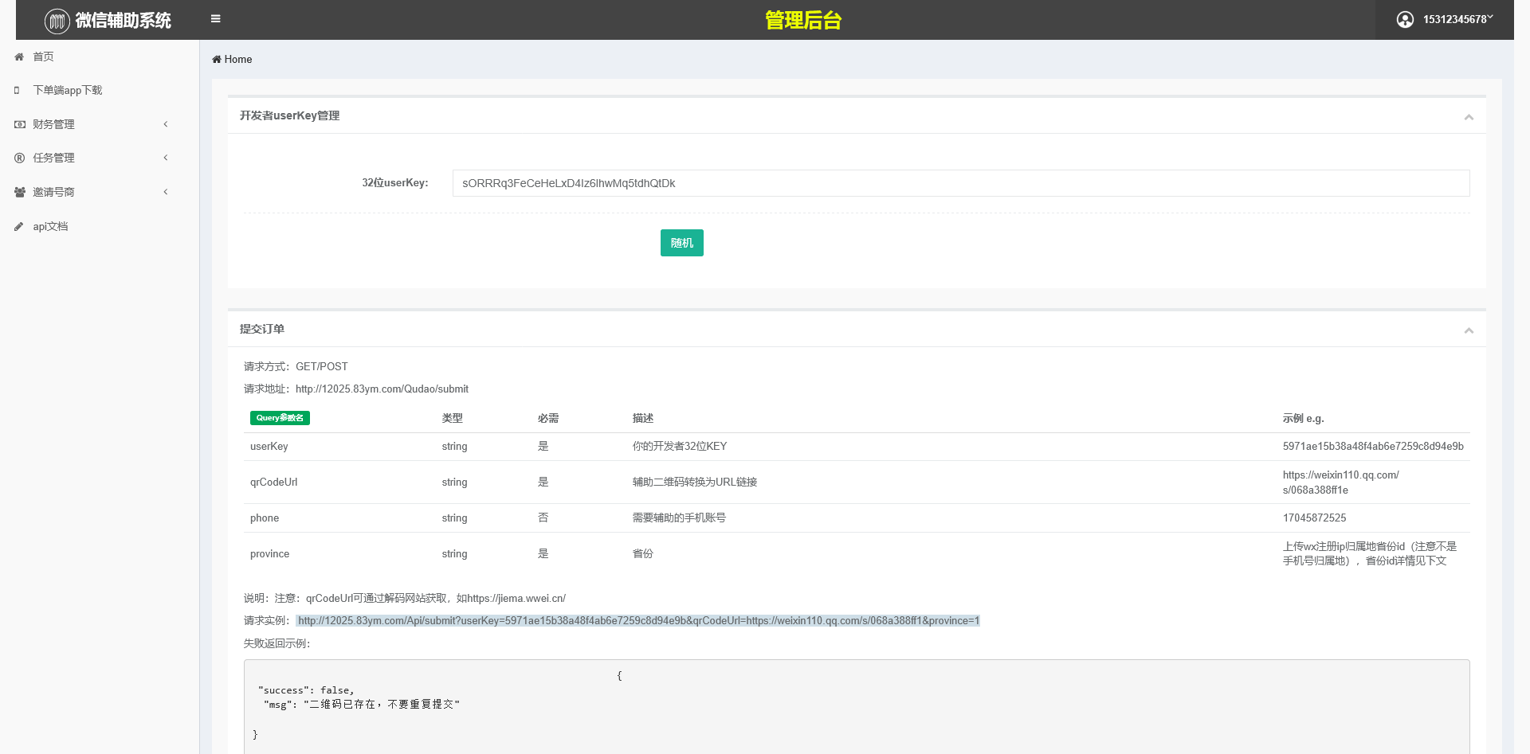Click the 你的开发者32位KEY description
The width and height of the screenshot is (1530, 754).
[x=680, y=446]
